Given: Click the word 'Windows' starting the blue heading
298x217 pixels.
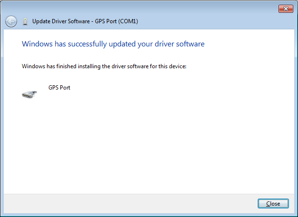Looking at the screenshot, I should tap(36, 44).
